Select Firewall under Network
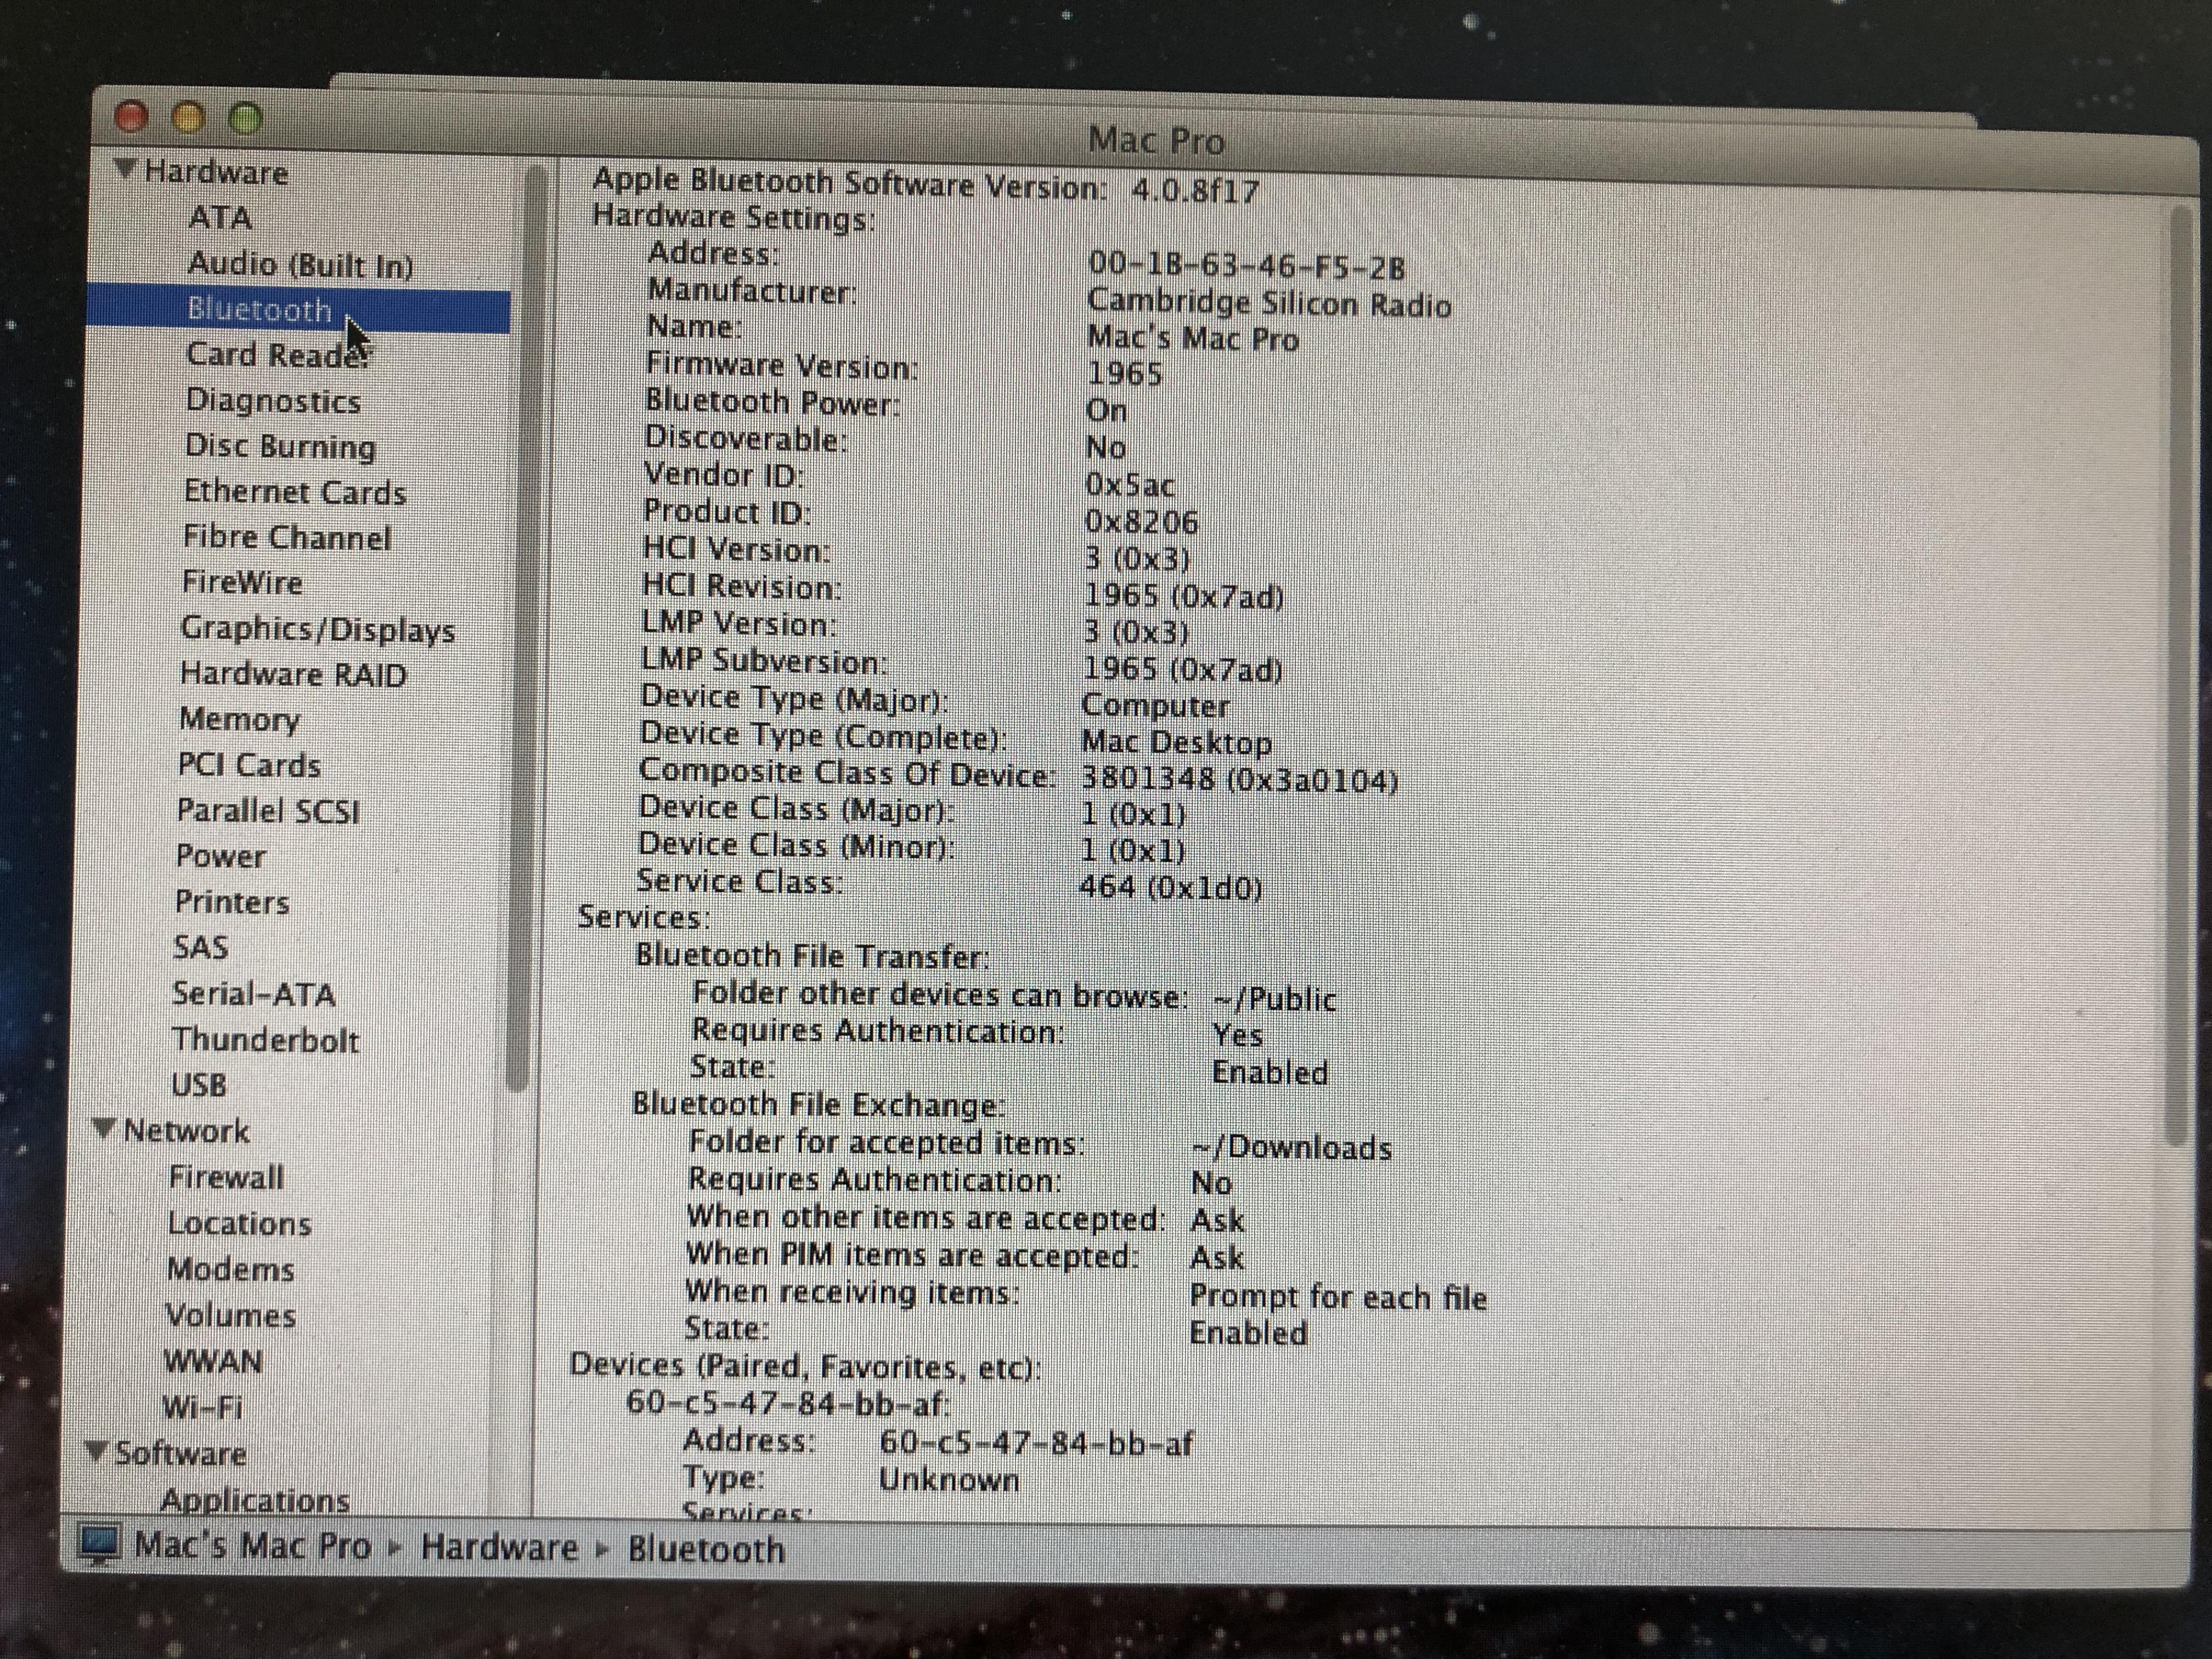This screenshot has width=2212, height=1659. pos(226,1177)
